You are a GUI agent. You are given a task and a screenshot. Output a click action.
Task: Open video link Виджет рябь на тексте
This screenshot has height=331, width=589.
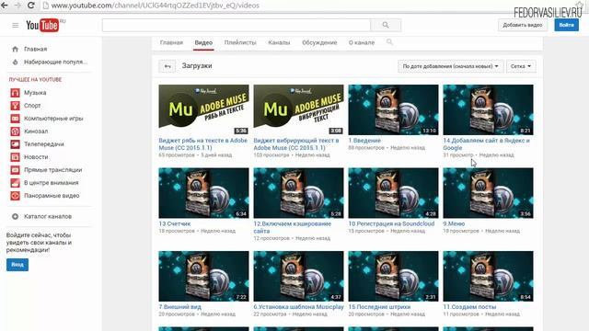[x=202, y=144]
